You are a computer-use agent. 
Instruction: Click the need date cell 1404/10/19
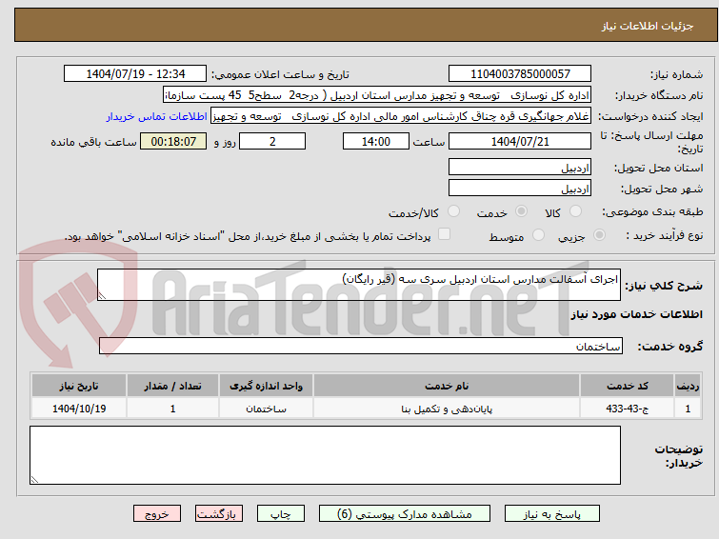coord(79,409)
